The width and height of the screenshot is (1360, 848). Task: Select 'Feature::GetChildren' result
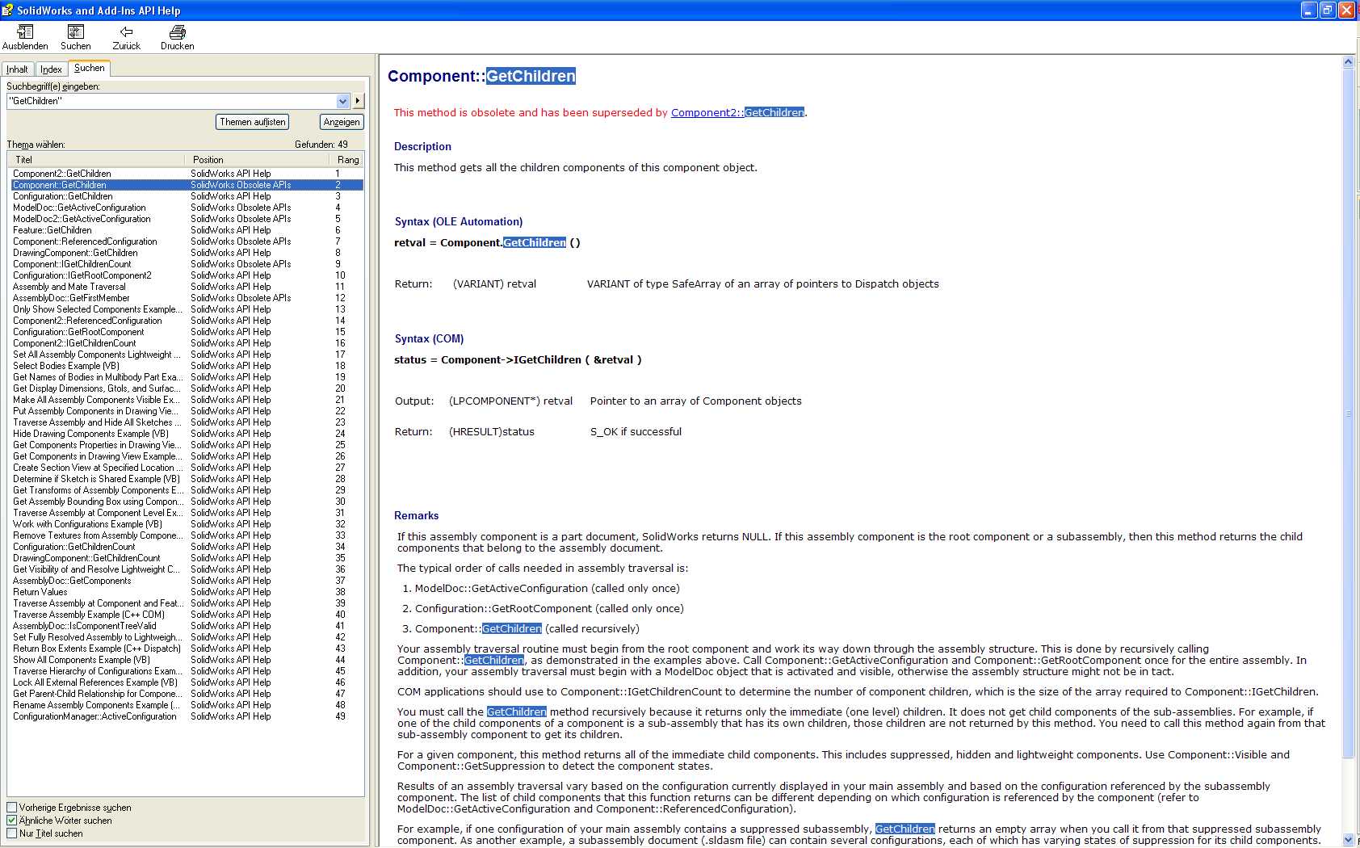click(187, 230)
